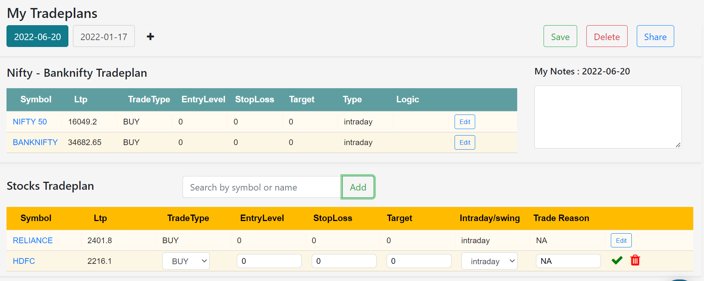This screenshot has height=281, width=704.
Task: Select NIFTY 50 Ltp value 16049.2
Action: pos(83,122)
